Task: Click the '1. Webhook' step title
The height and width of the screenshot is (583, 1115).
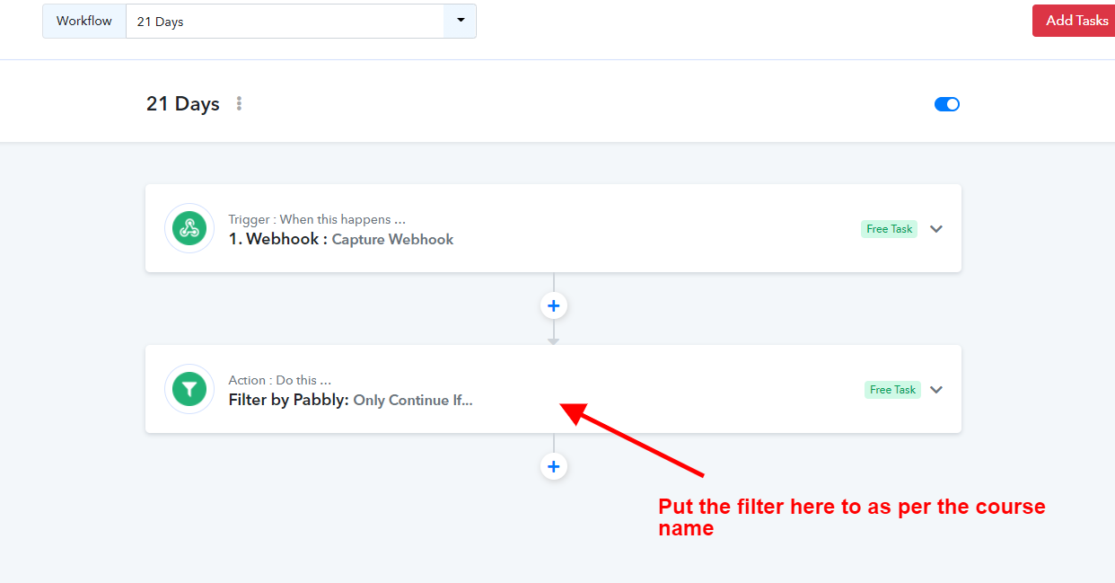Action: (x=277, y=239)
